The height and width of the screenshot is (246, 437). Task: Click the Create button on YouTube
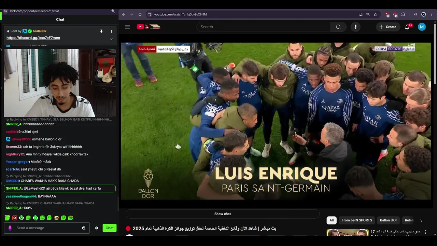pos(388,27)
